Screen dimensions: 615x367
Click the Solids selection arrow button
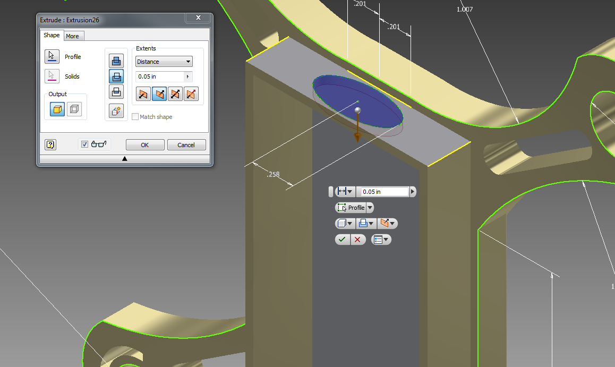pyautogui.click(x=52, y=76)
